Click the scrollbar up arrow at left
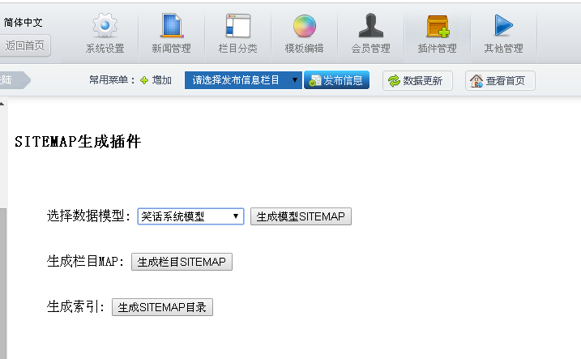Image resolution: width=581 pixels, height=359 pixels. pyautogui.click(x=2, y=104)
